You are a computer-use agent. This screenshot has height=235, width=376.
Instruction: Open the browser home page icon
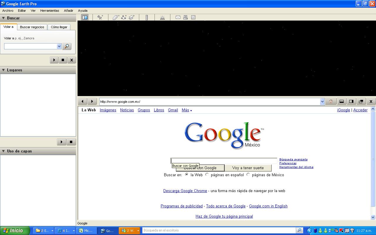[331, 101]
